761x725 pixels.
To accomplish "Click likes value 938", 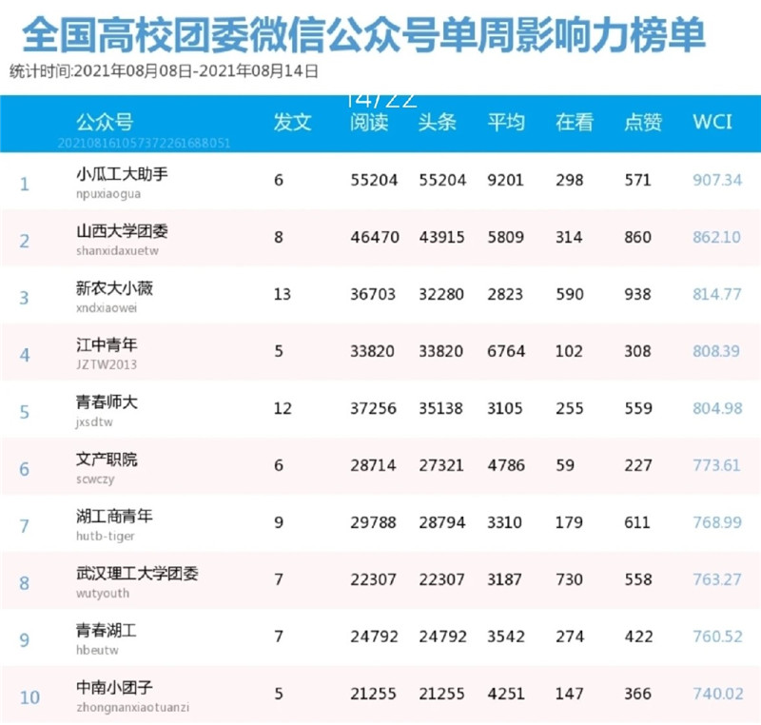I will pos(637,294).
